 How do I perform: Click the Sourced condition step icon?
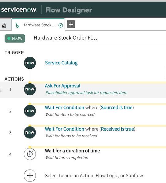(x=30, y=111)
